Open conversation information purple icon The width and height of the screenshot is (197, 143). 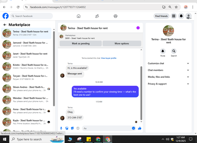[x=138, y=28]
